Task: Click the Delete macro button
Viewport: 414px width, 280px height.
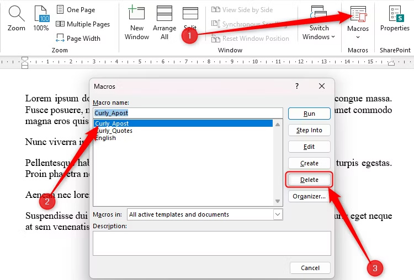Action: (309, 180)
